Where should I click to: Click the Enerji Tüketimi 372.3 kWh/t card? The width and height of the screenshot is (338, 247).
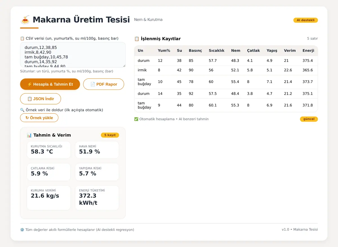click(97, 198)
